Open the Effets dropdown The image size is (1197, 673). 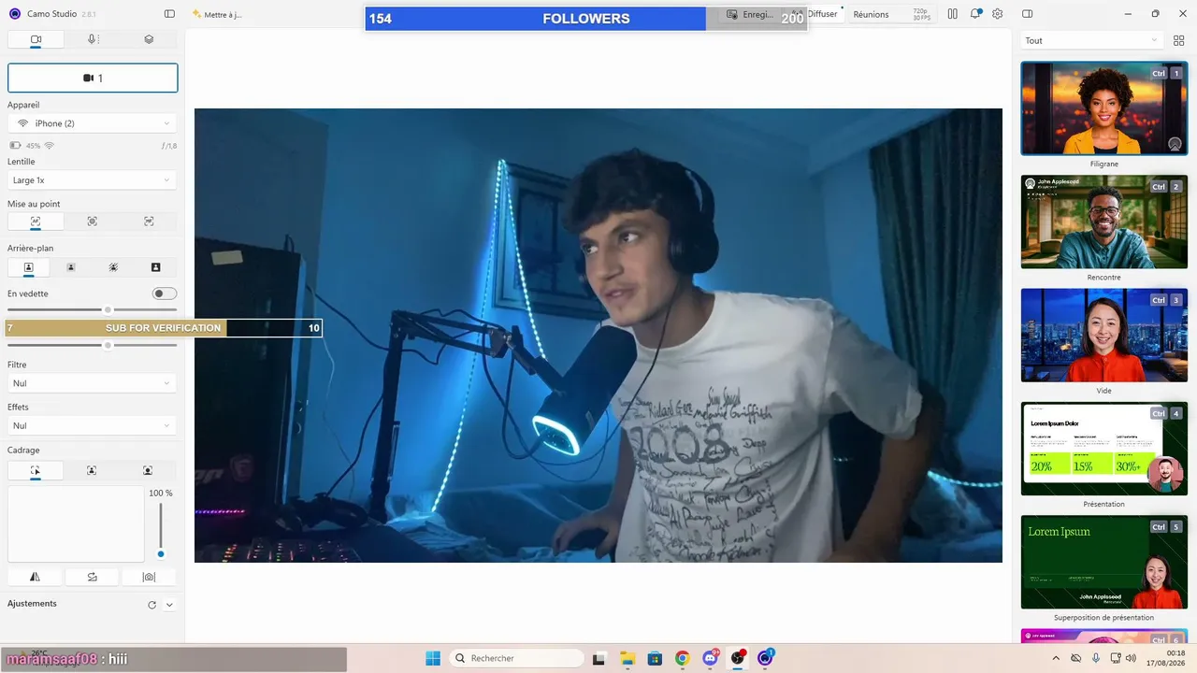coord(93,425)
